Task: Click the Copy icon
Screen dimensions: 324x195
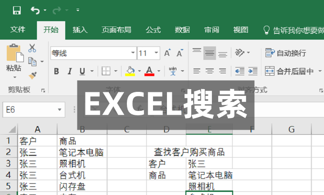Action: pyautogui.click(x=32, y=62)
